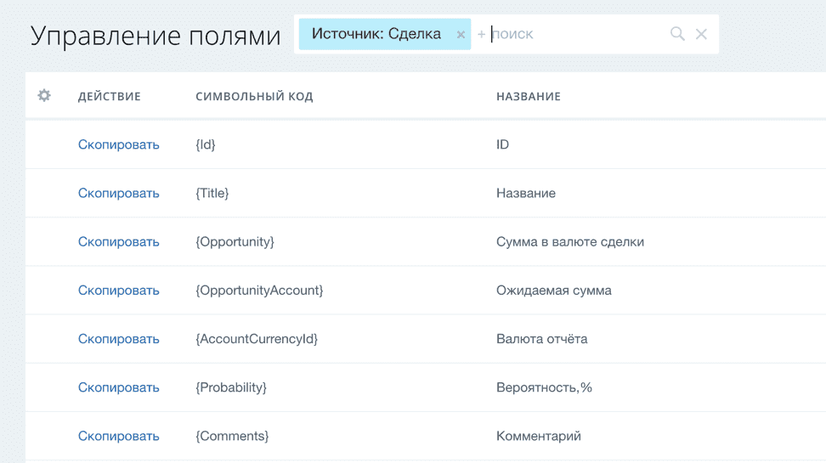Select the 'Источник: Сделка' filter chip
Screen dimensions: 826x463
376,34
